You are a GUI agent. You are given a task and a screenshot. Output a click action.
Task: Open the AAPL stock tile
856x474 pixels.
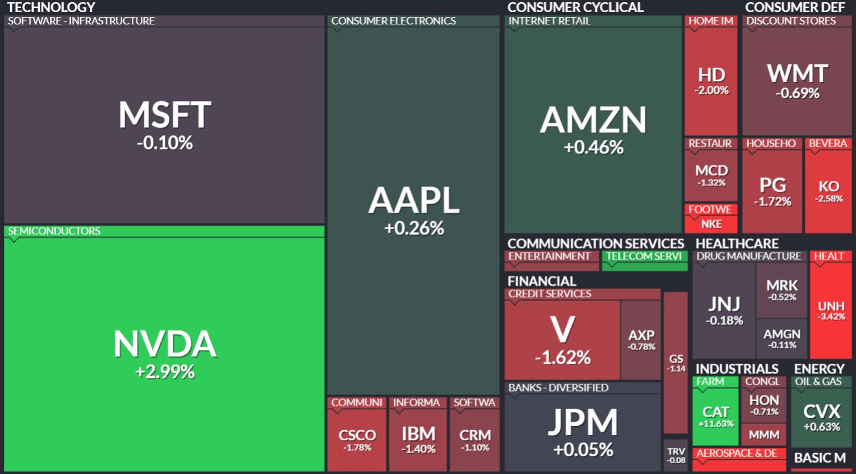[x=414, y=210]
